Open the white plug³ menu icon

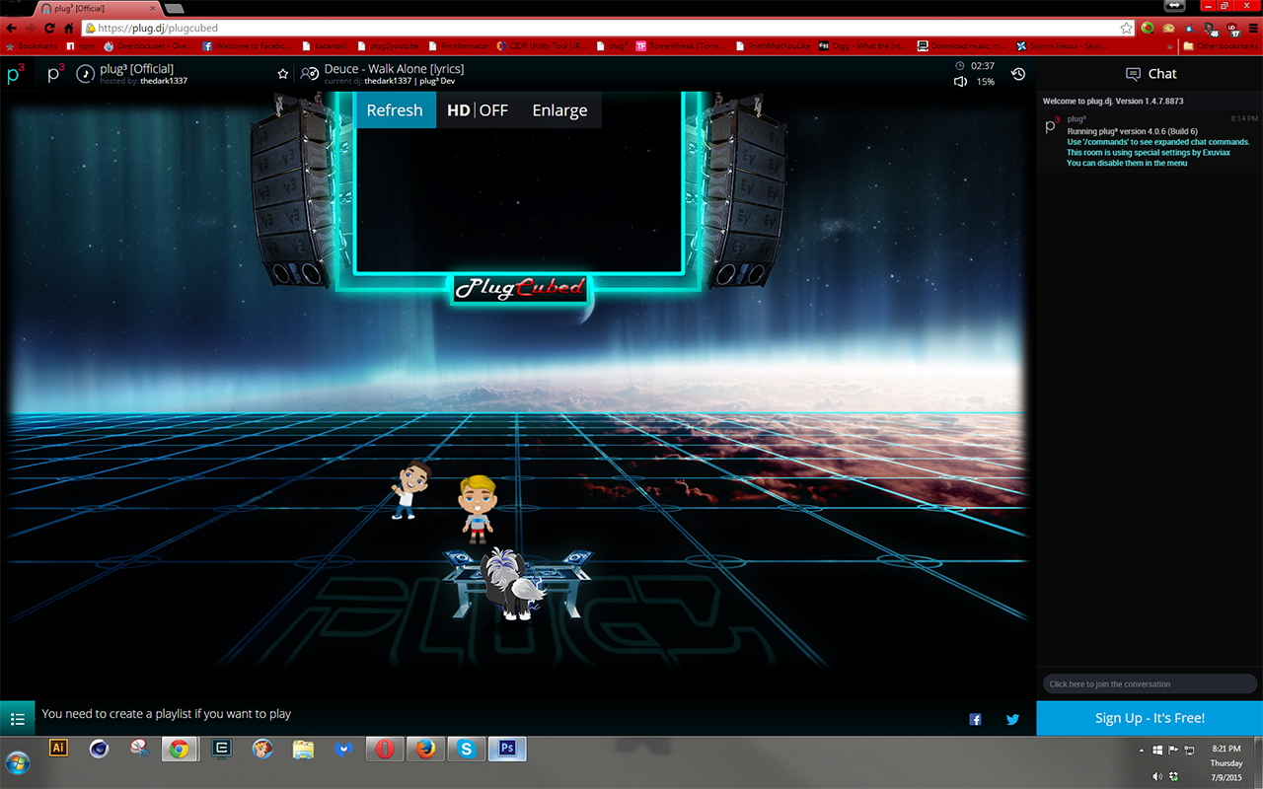click(55, 74)
